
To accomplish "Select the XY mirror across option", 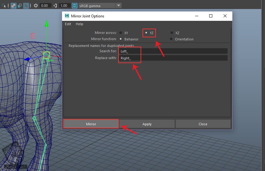I will pyautogui.click(x=121, y=33).
